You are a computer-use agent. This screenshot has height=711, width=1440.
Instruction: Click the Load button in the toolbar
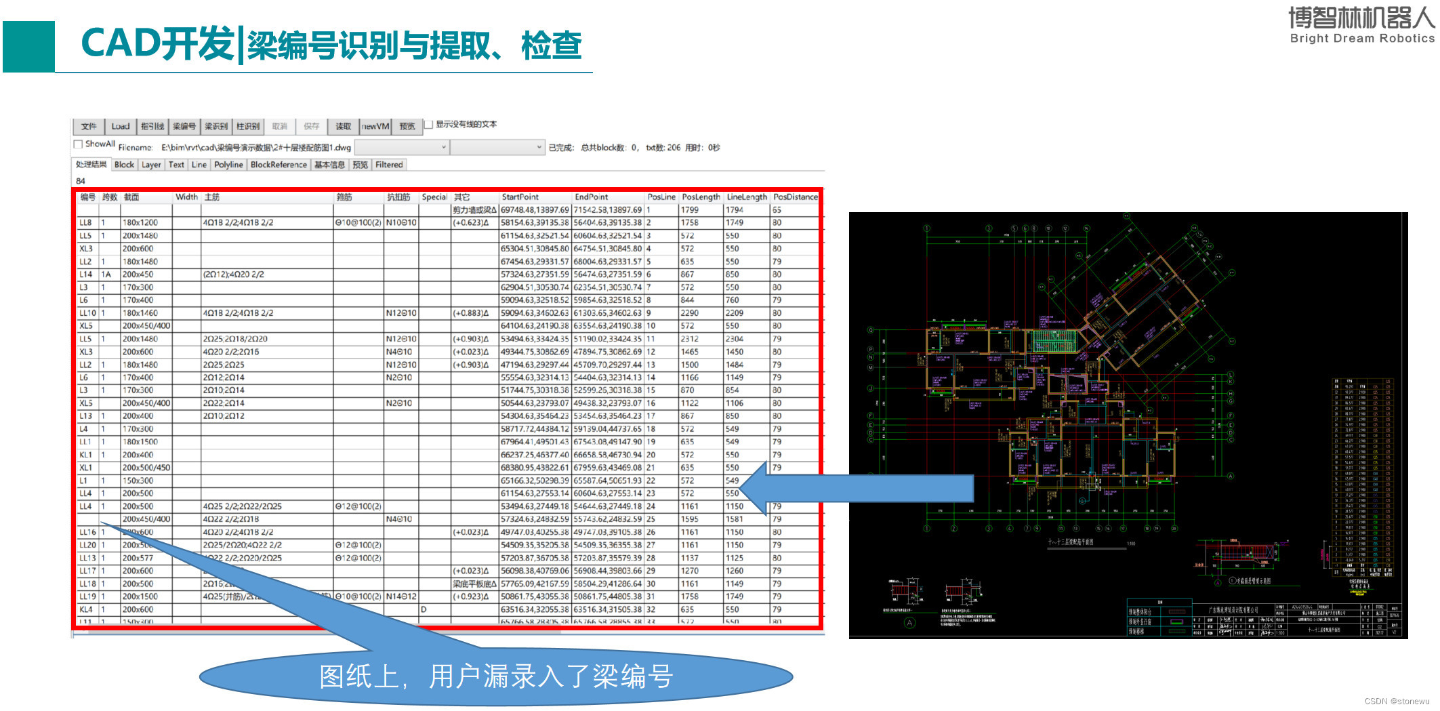(x=121, y=126)
